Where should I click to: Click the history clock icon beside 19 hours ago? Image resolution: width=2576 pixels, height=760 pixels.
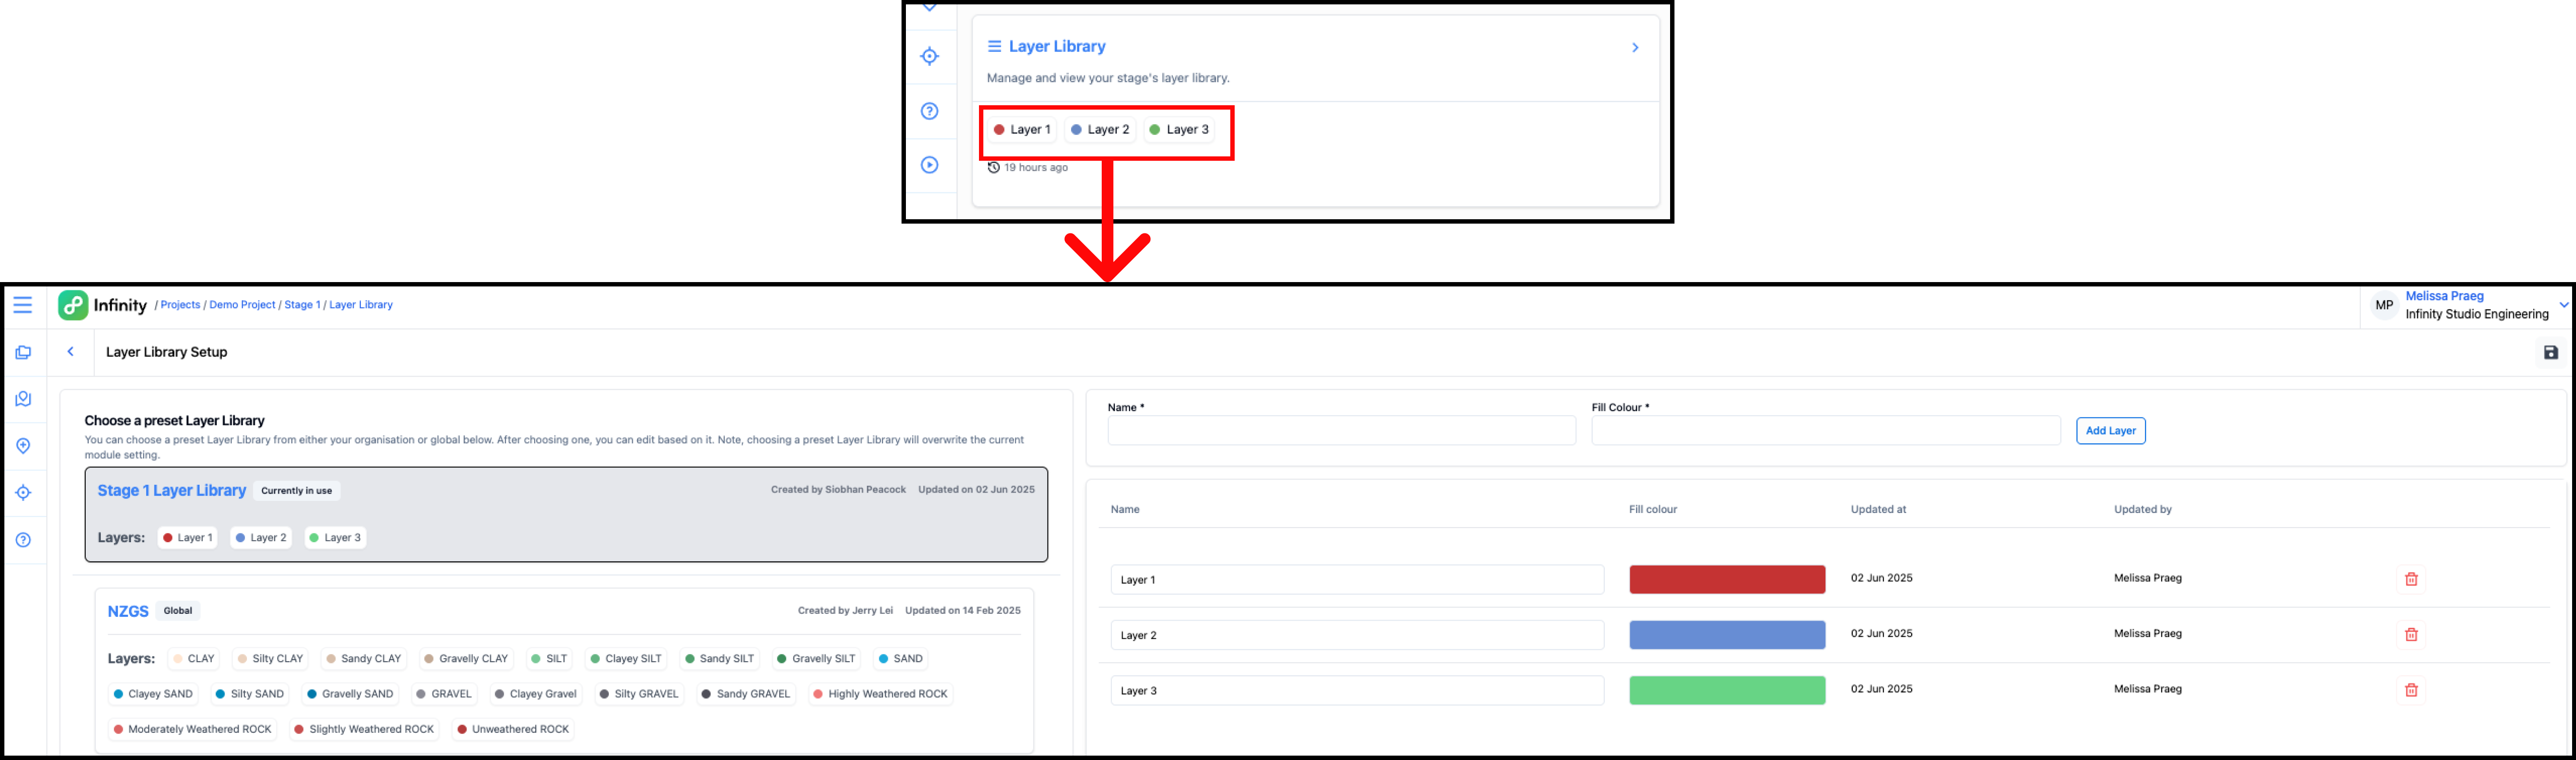[994, 168]
